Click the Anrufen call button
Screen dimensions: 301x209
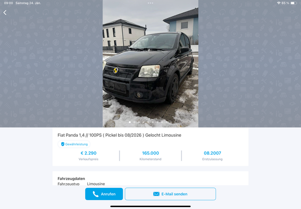click(104, 194)
